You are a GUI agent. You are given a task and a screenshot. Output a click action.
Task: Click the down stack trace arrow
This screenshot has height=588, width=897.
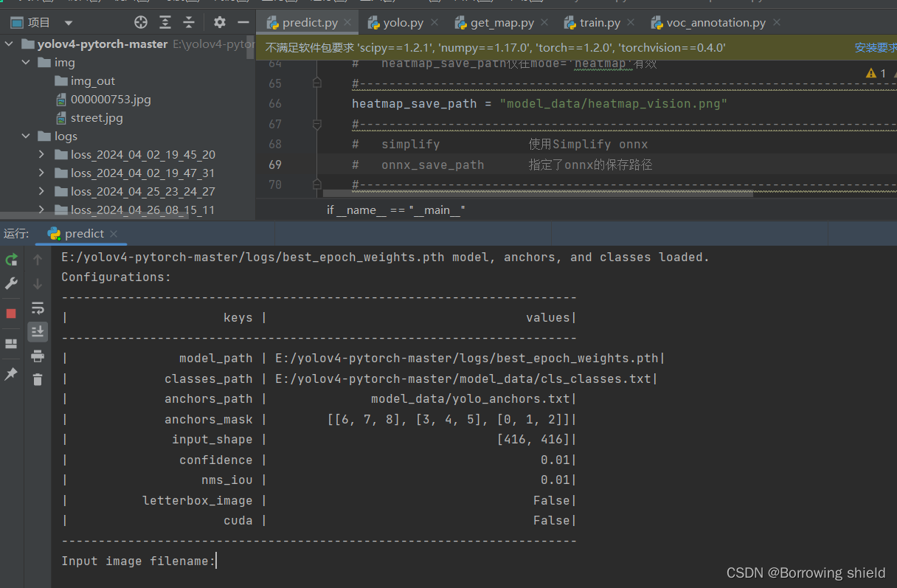click(x=38, y=283)
